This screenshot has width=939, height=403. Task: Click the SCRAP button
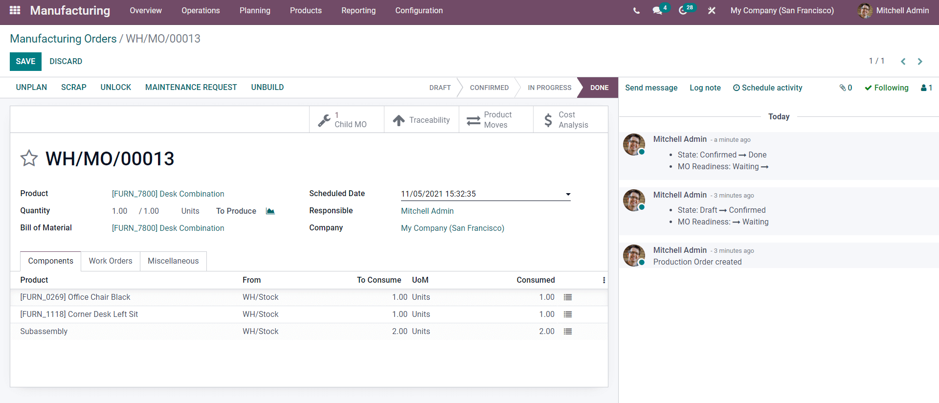[74, 88]
